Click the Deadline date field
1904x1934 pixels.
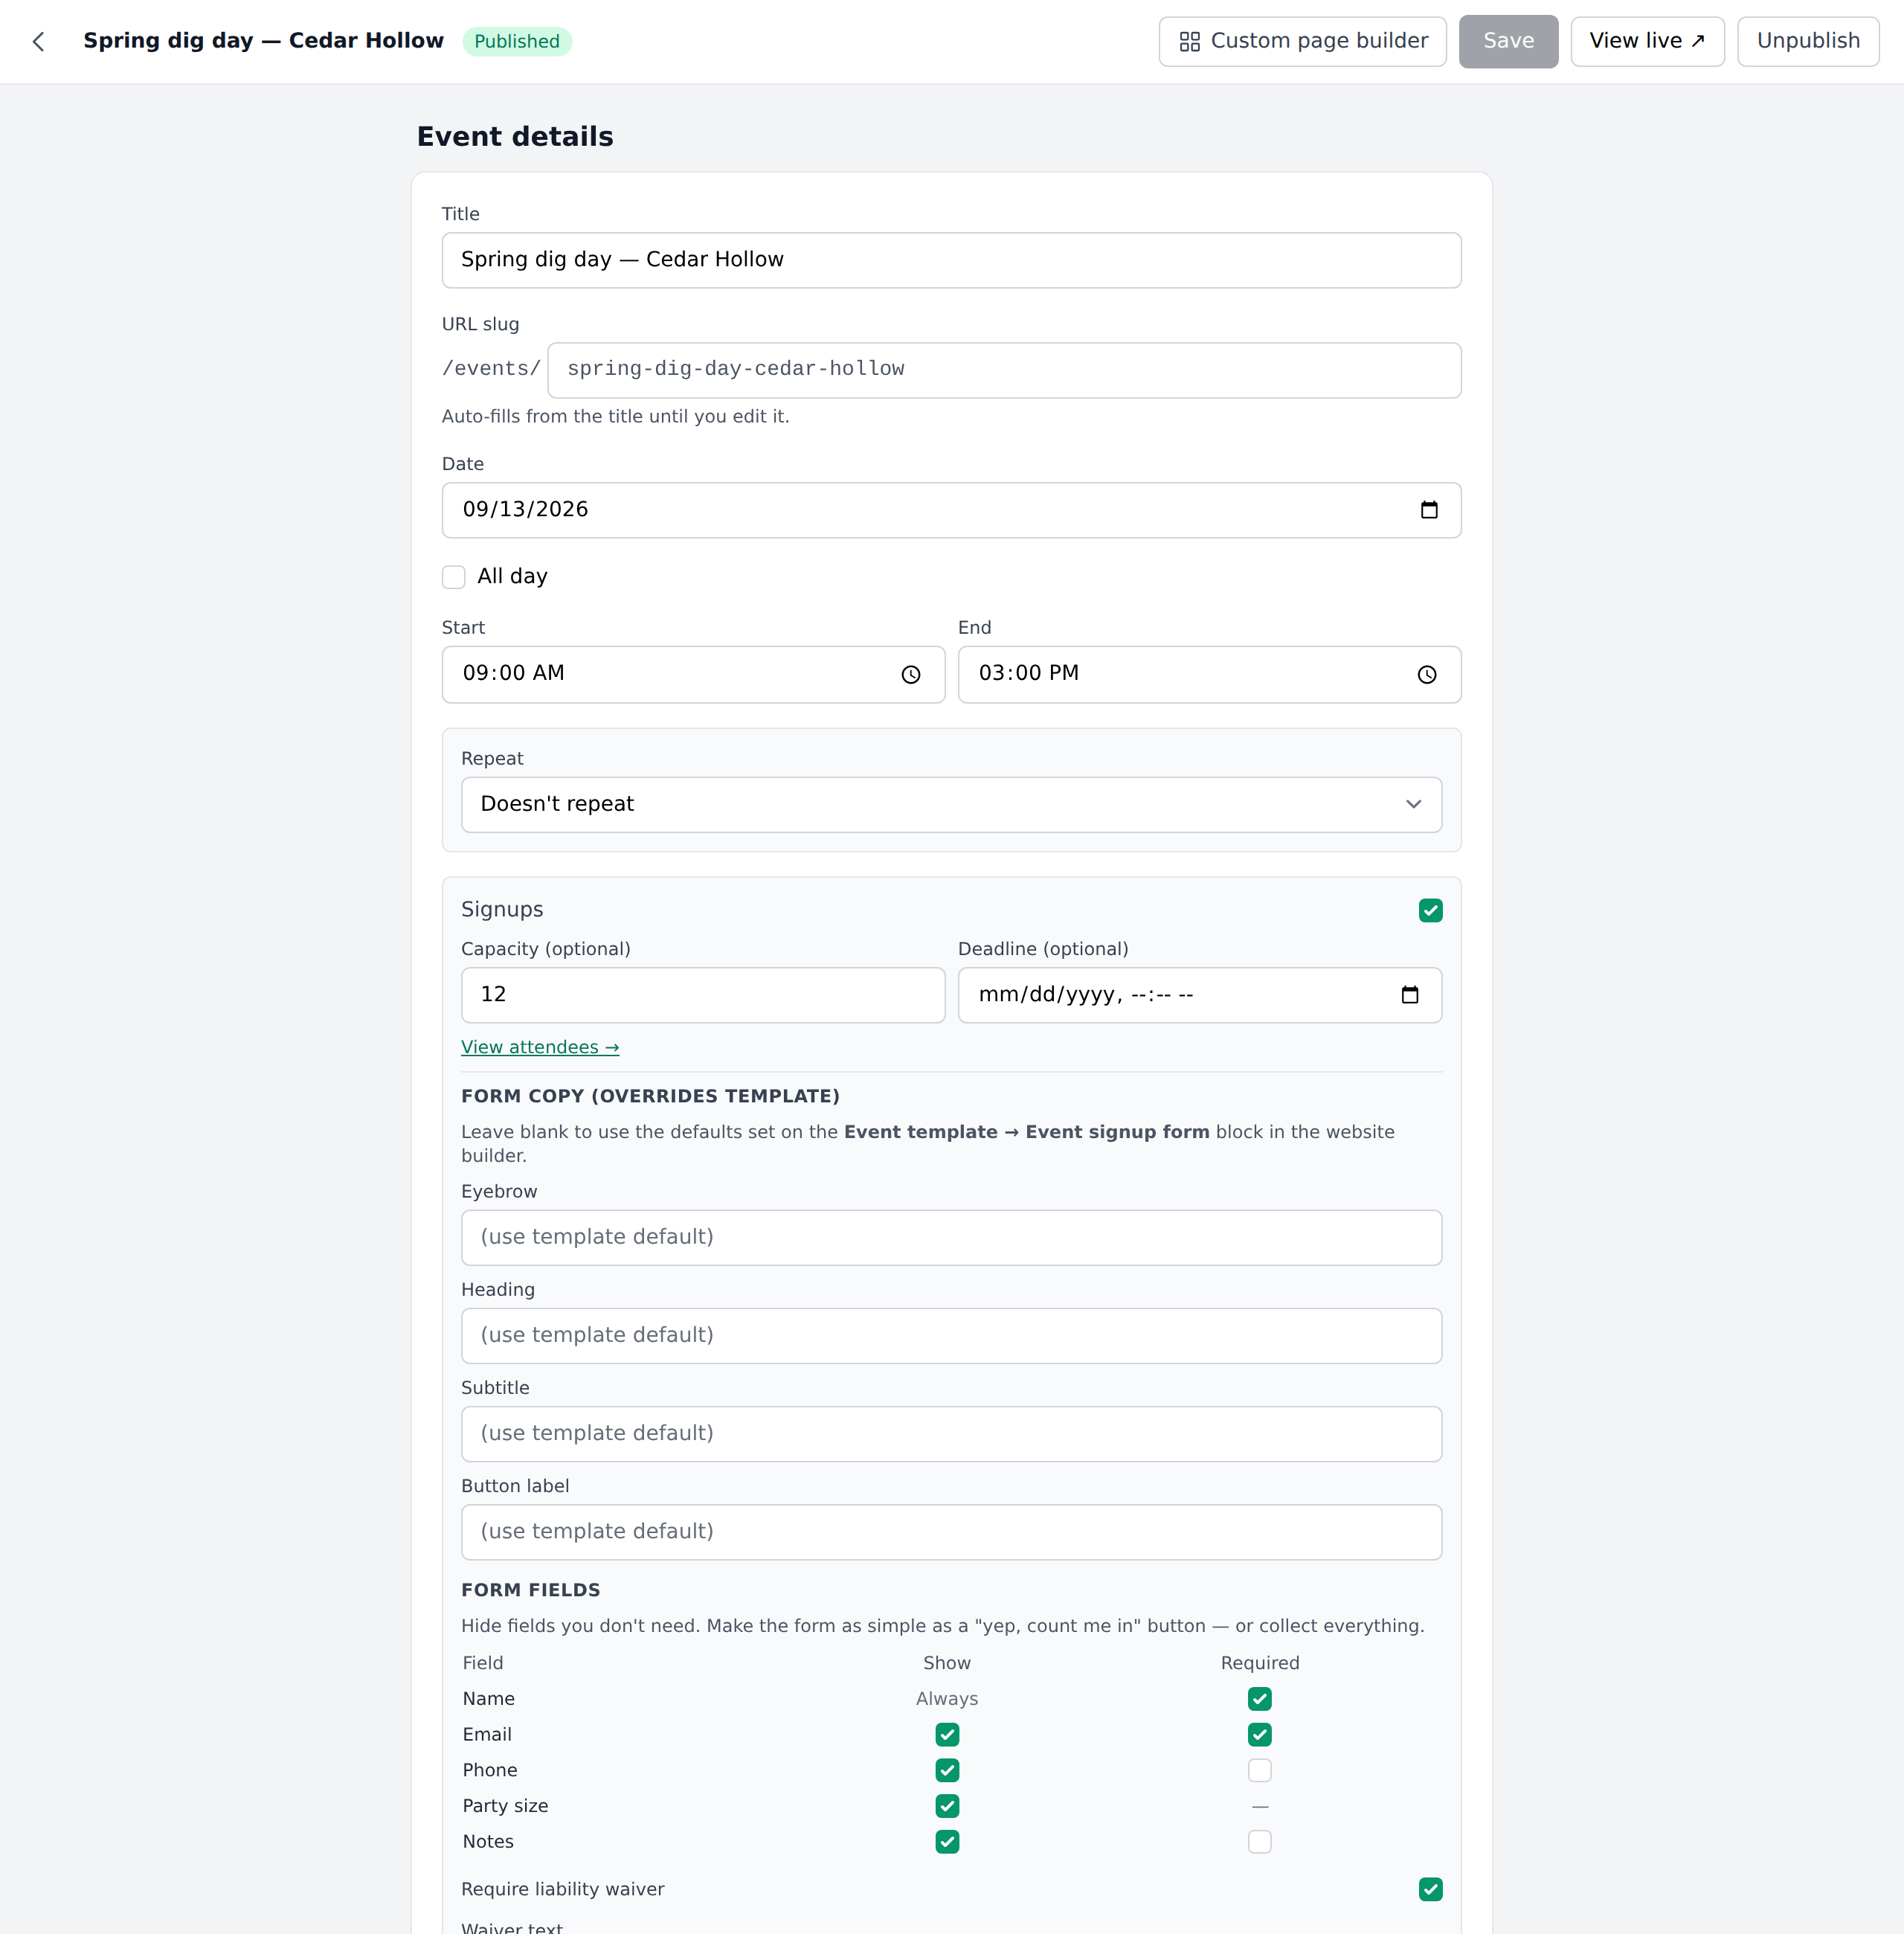click(x=1199, y=995)
